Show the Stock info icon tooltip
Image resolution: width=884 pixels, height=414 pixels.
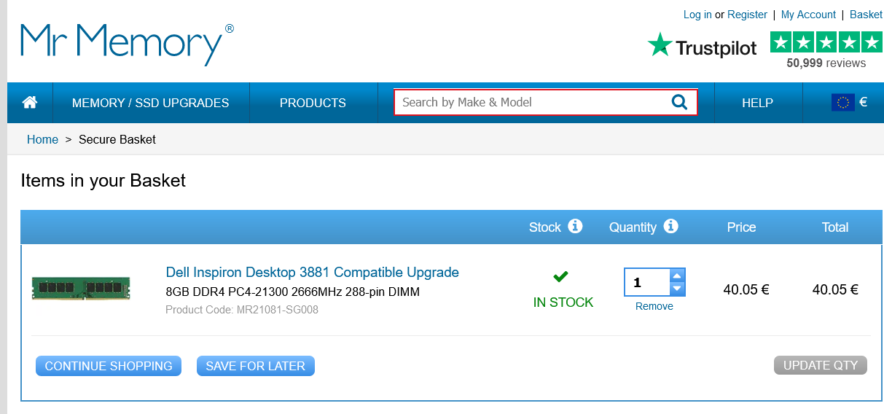pos(575,226)
